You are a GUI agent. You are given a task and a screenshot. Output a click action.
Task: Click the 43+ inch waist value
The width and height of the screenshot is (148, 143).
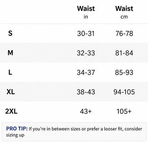[x=86, y=111]
